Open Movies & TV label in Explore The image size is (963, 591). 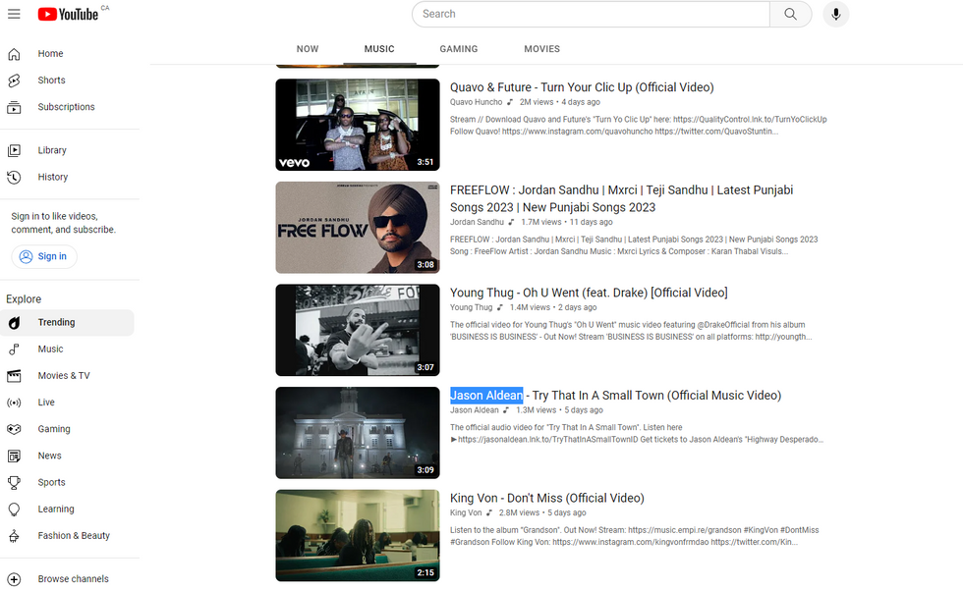click(x=64, y=376)
